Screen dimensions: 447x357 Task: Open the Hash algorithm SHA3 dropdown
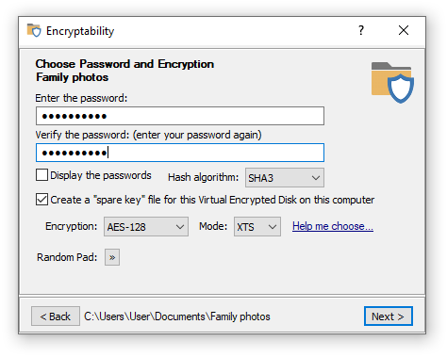pos(285,178)
